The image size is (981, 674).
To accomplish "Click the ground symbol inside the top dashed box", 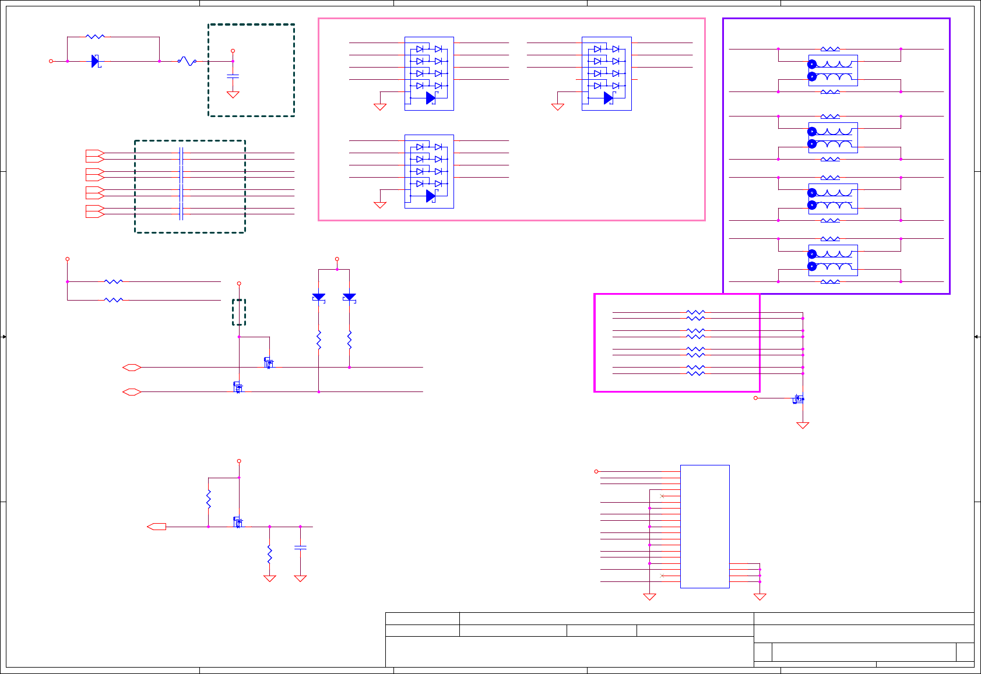I will (x=233, y=94).
